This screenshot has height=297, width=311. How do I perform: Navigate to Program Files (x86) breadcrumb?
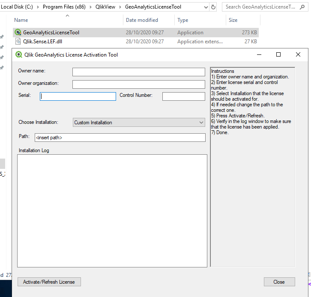point(64,7)
